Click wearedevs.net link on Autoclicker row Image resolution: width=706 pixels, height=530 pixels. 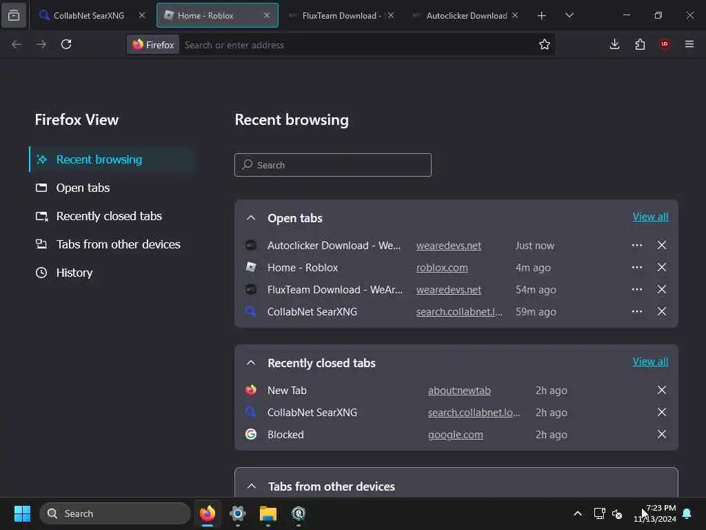coord(448,246)
